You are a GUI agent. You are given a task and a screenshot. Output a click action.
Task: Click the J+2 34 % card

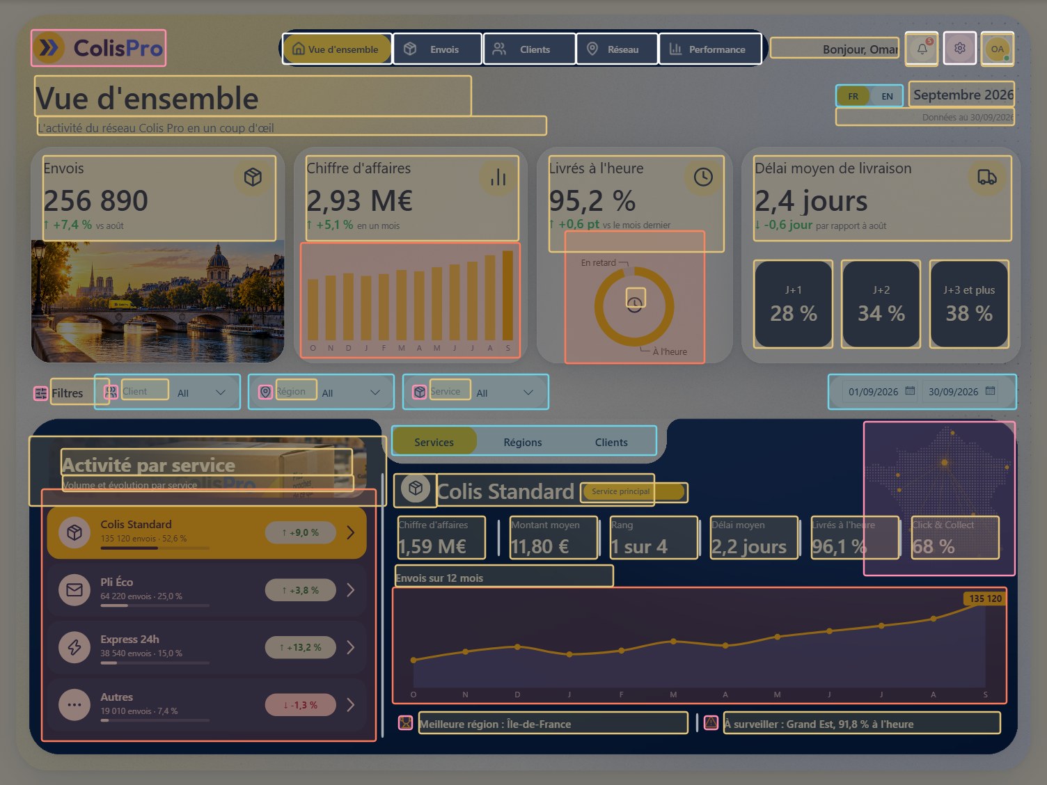(x=881, y=304)
